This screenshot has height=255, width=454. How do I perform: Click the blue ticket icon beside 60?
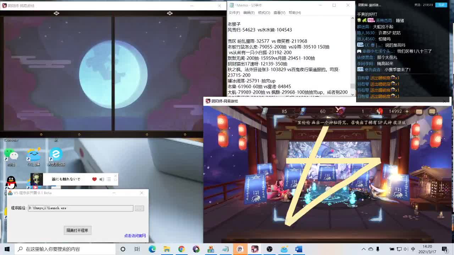[x=303, y=111]
